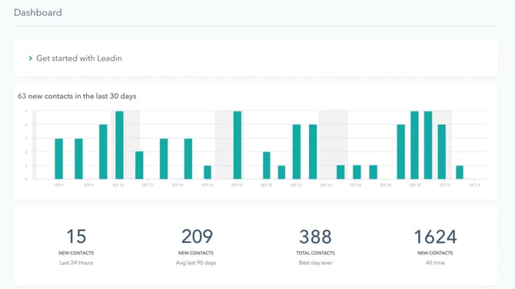Select the 'All time' caption

(x=435, y=263)
